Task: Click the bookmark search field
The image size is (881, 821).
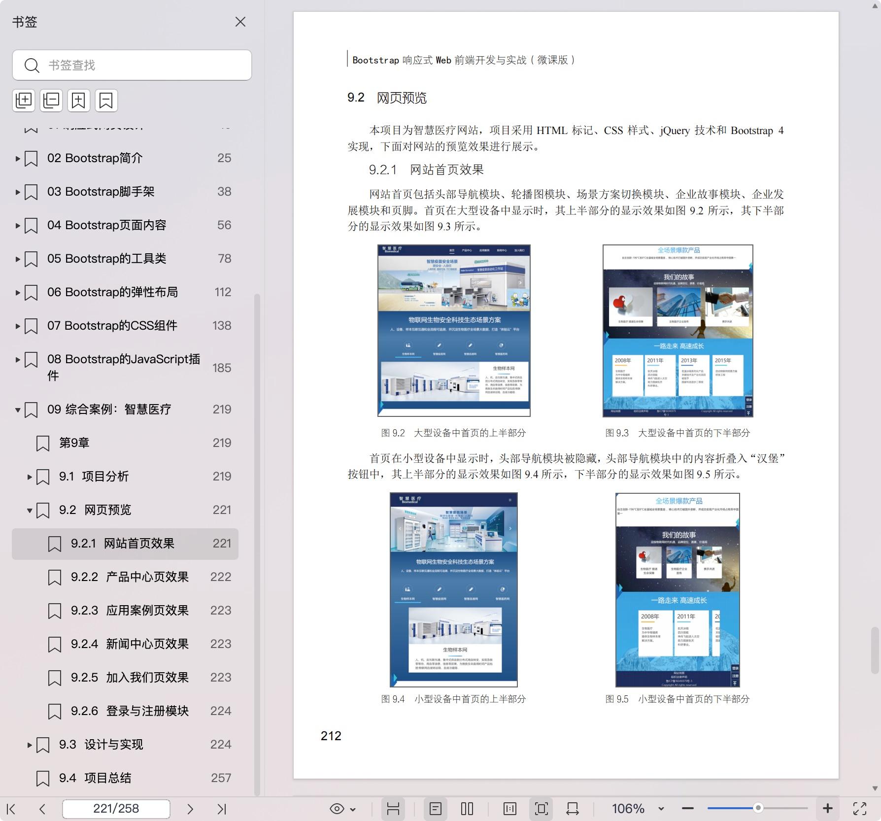Action: (x=132, y=65)
